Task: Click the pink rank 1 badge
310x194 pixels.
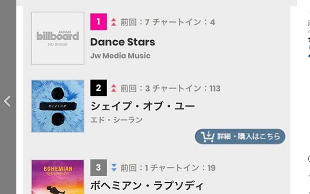Action: 99,22
